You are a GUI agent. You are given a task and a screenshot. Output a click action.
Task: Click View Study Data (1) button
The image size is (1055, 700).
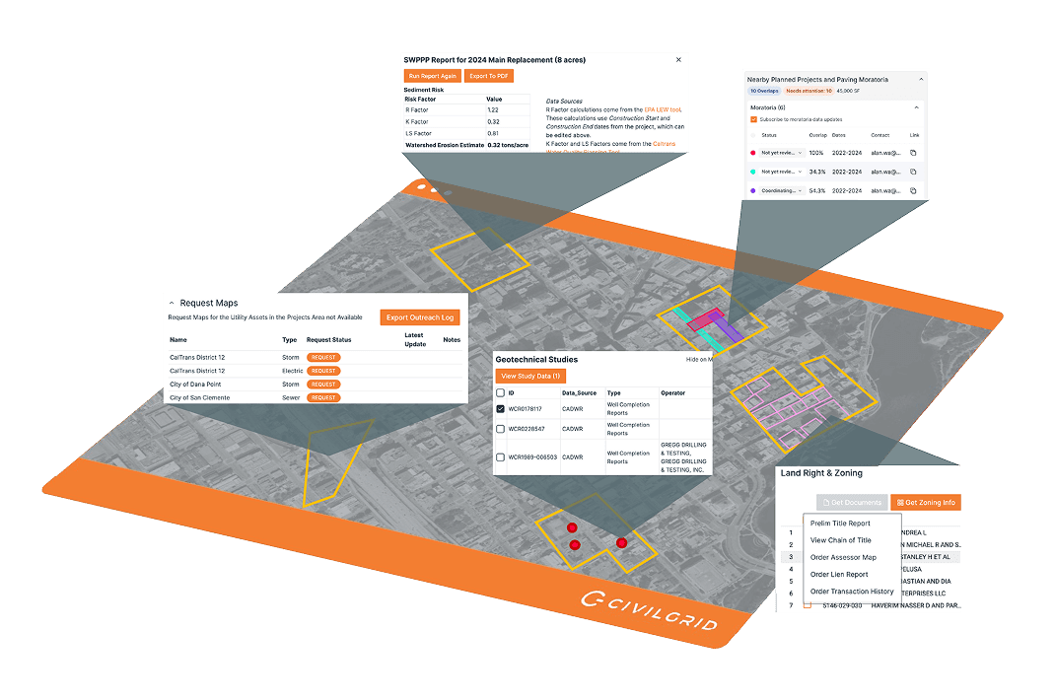530,377
